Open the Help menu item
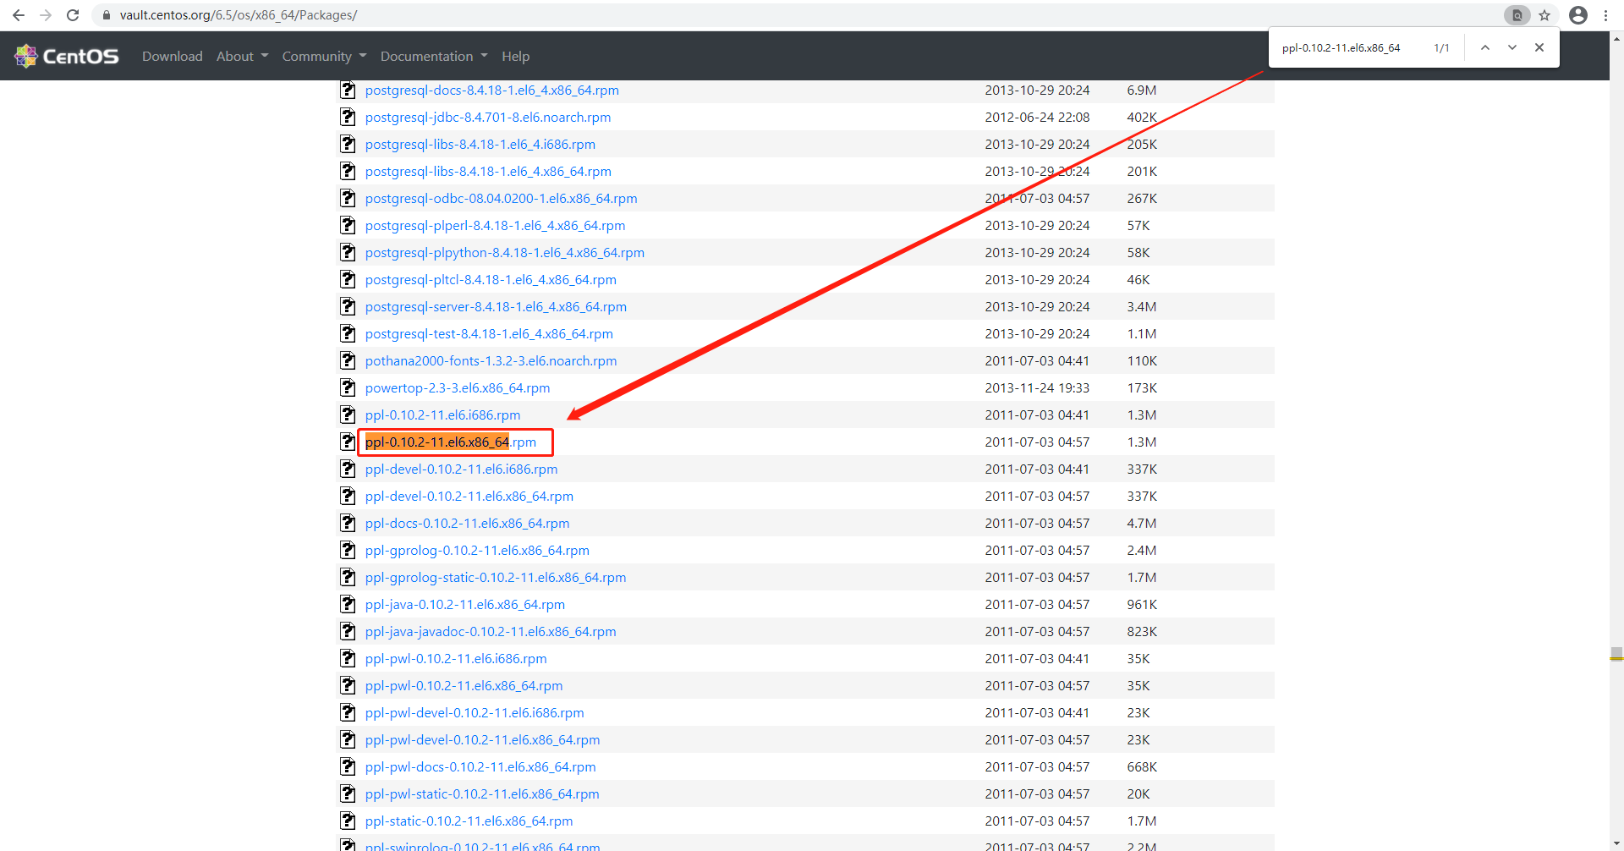The width and height of the screenshot is (1624, 851). (x=515, y=56)
